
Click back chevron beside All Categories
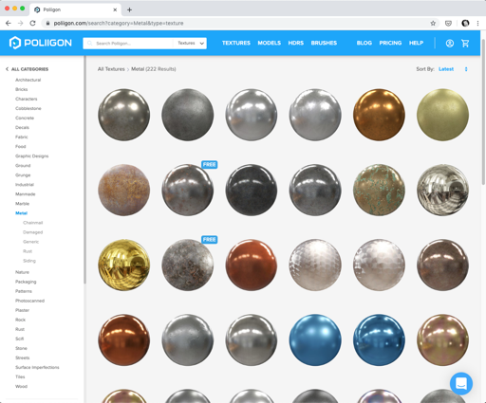[7, 69]
